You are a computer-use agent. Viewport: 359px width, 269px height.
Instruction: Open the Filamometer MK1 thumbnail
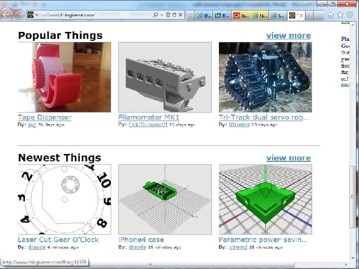pyautogui.click(x=165, y=77)
